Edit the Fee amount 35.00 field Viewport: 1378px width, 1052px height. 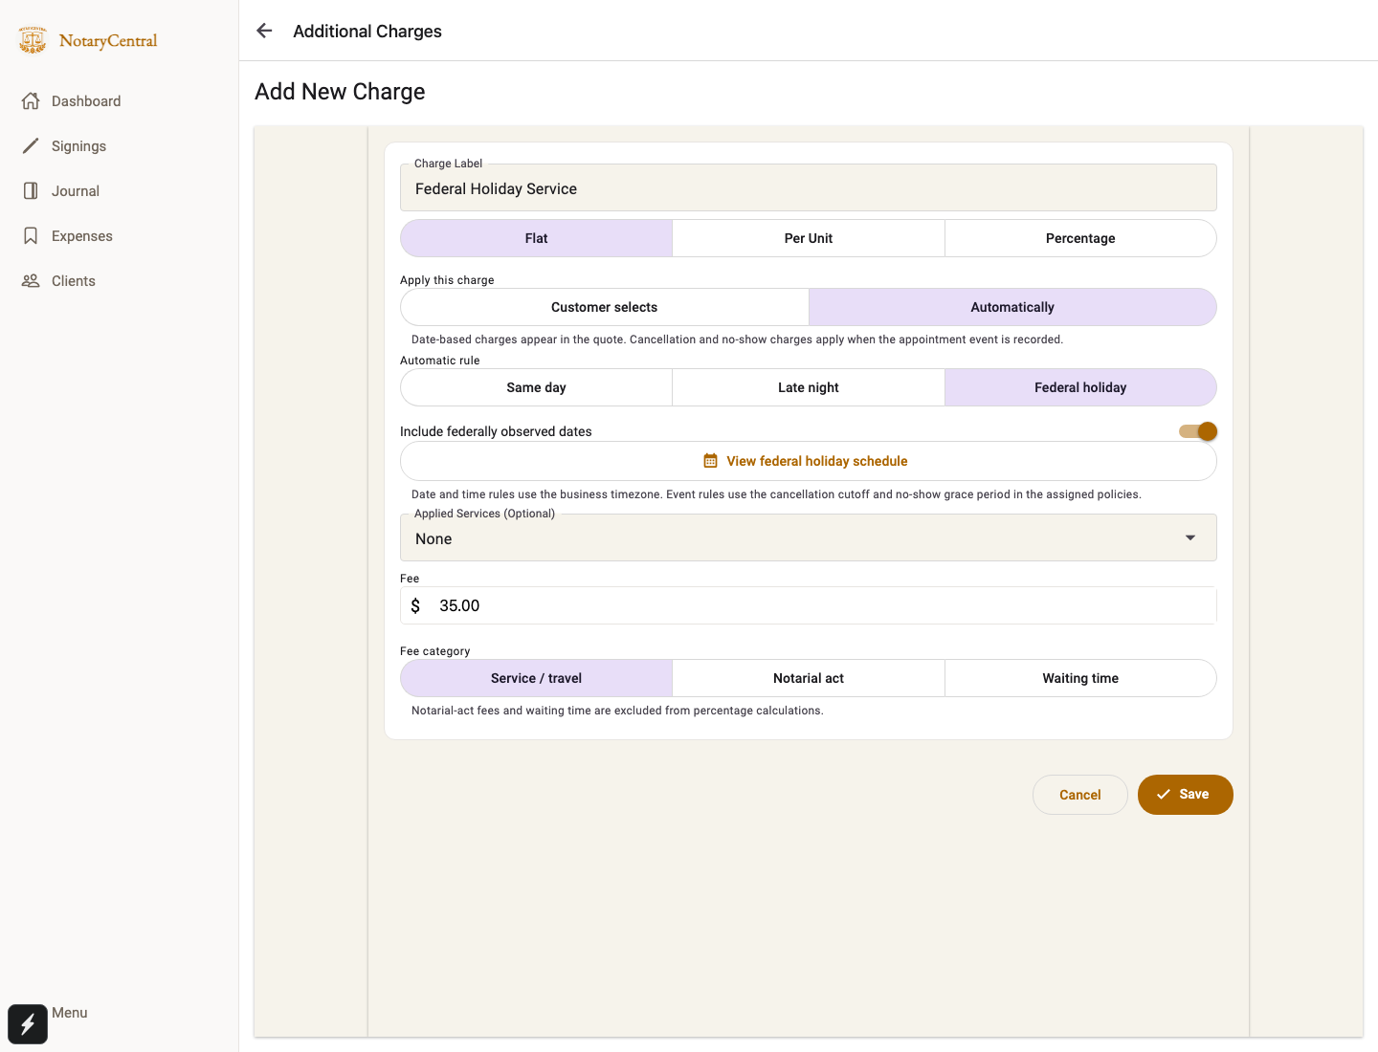809,605
